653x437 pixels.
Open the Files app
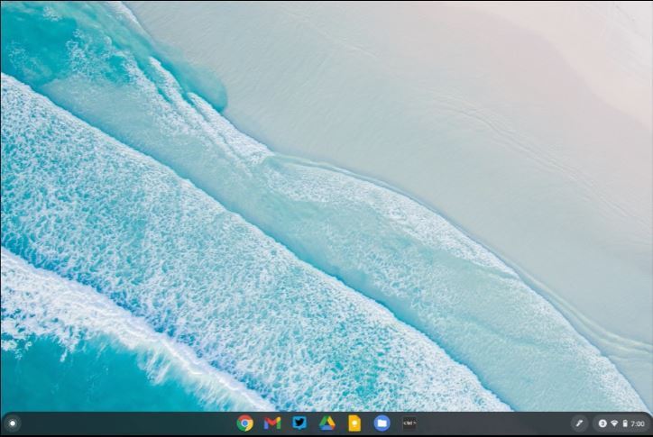(382, 423)
